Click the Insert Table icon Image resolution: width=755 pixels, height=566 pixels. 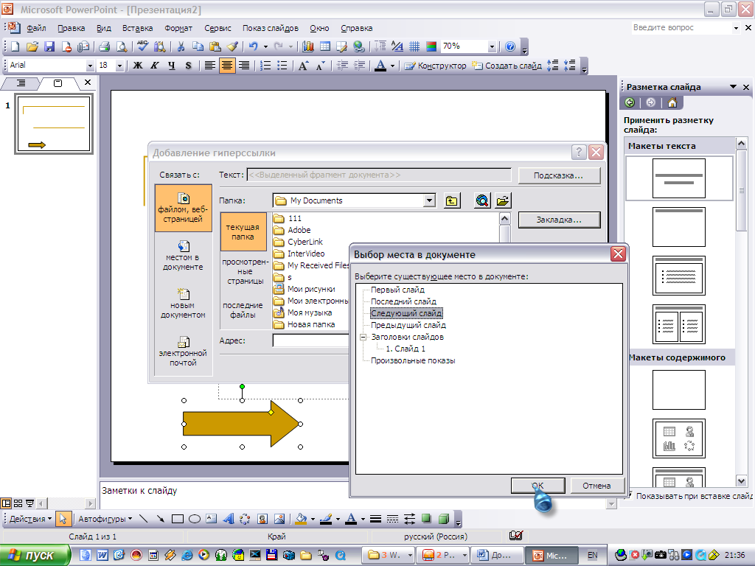click(x=325, y=46)
